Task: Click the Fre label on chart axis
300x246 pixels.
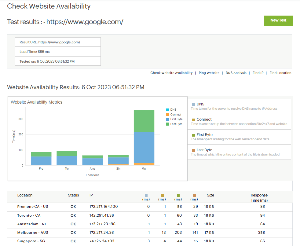Action: point(41,169)
